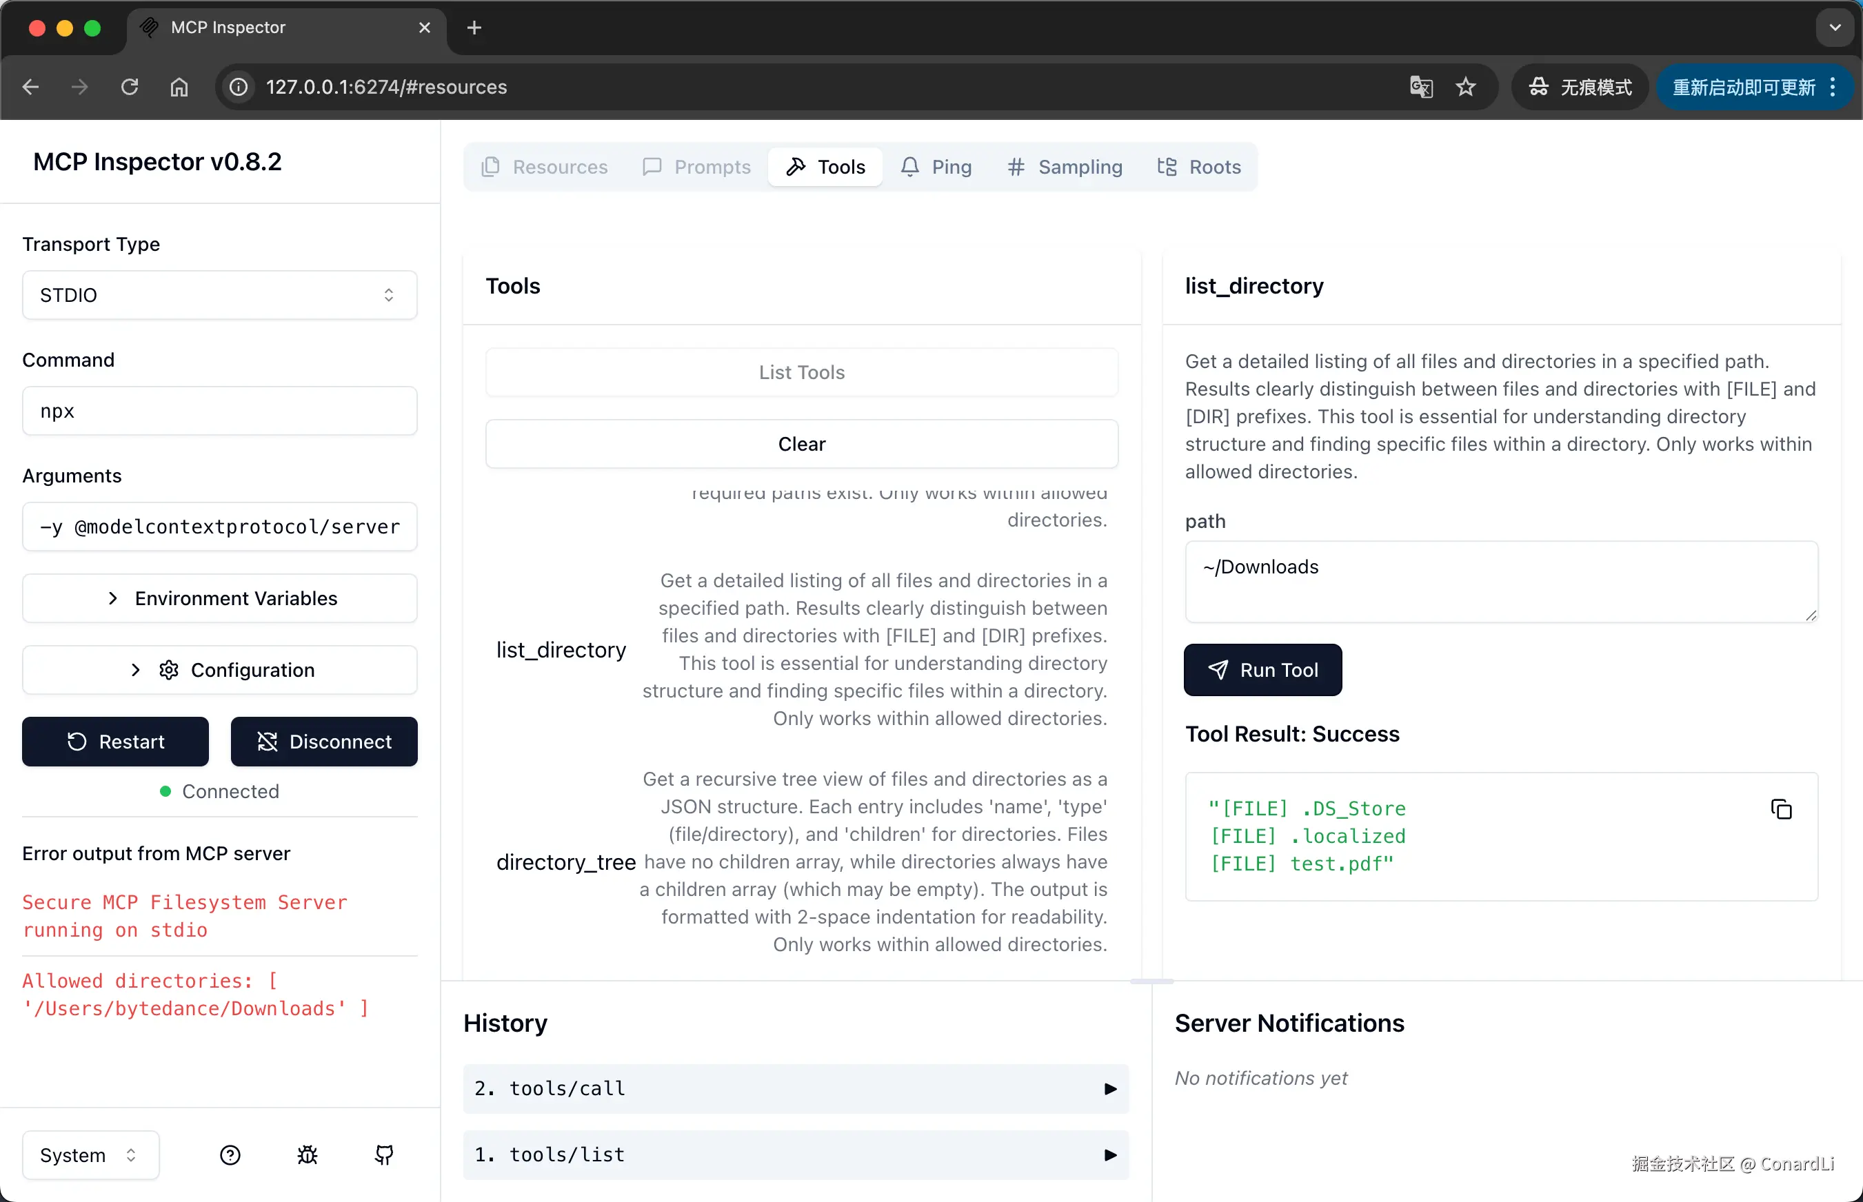The width and height of the screenshot is (1863, 1202).
Task: Reload the page in browser
Action: pos(130,87)
